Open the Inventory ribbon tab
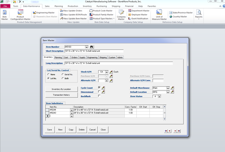The height and width of the screenshot is (152, 225). point(87,6)
